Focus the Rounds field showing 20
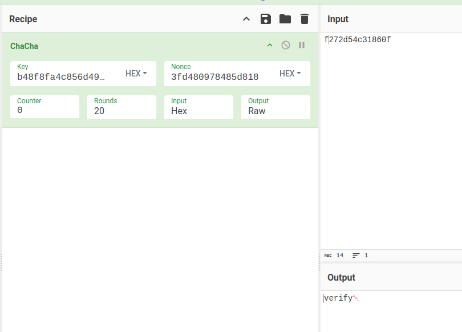This screenshot has width=462, height=332. 121,111
